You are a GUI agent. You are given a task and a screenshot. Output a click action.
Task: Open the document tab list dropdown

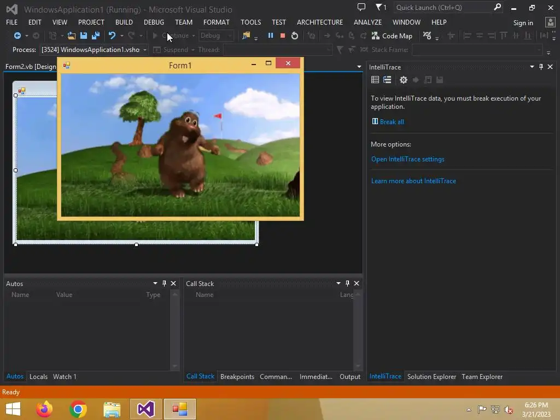pos(359,67)
